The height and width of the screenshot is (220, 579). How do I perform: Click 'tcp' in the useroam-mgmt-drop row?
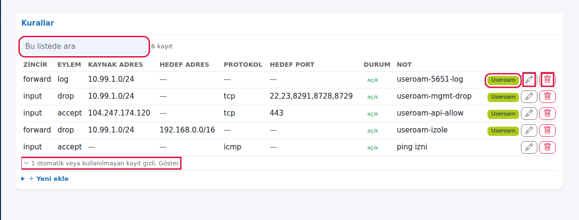229,96
